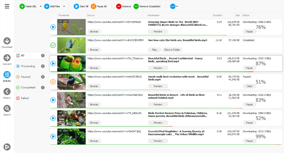Image resolution: width=284 pixels, height=153 pixels.
Task: Click Remove Completed in the toolbar
Action: tap(147, 7)
